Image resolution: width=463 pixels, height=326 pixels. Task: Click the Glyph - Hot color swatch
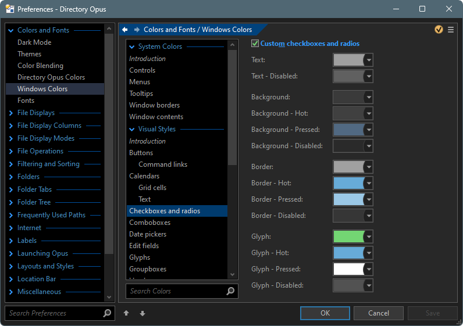point(349,253)
